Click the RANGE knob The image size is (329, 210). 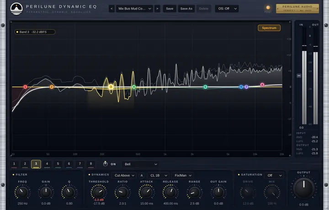195,192
